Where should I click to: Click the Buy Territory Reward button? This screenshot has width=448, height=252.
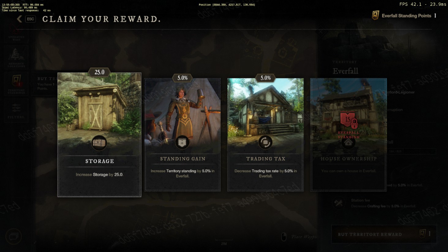coord(384,234)
